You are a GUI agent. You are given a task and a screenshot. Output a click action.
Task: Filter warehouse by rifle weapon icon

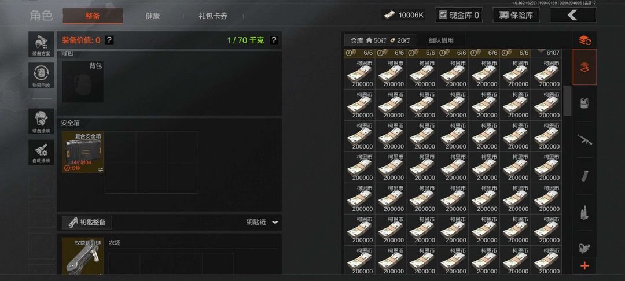(584, 140)
